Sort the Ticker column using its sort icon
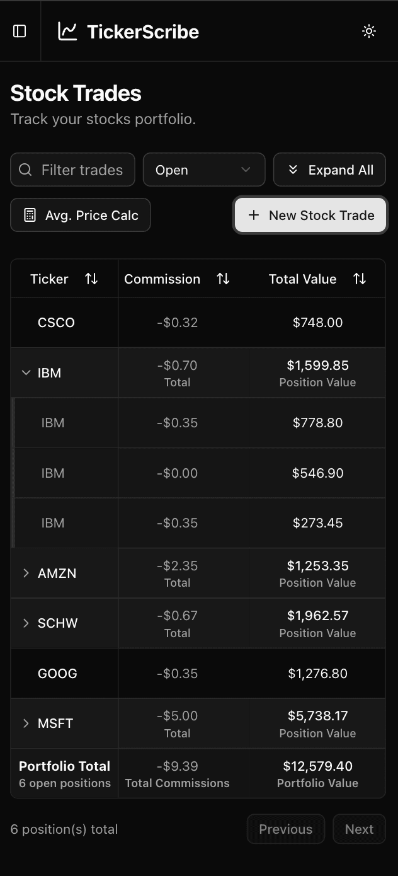Viewport: 398px width, 876px height. 91,278
